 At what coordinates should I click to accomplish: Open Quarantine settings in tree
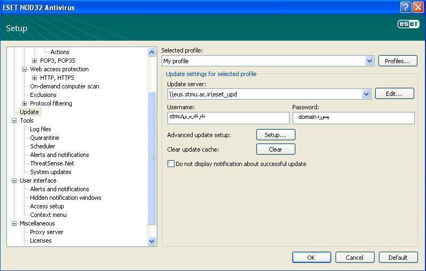click(44, 138)
